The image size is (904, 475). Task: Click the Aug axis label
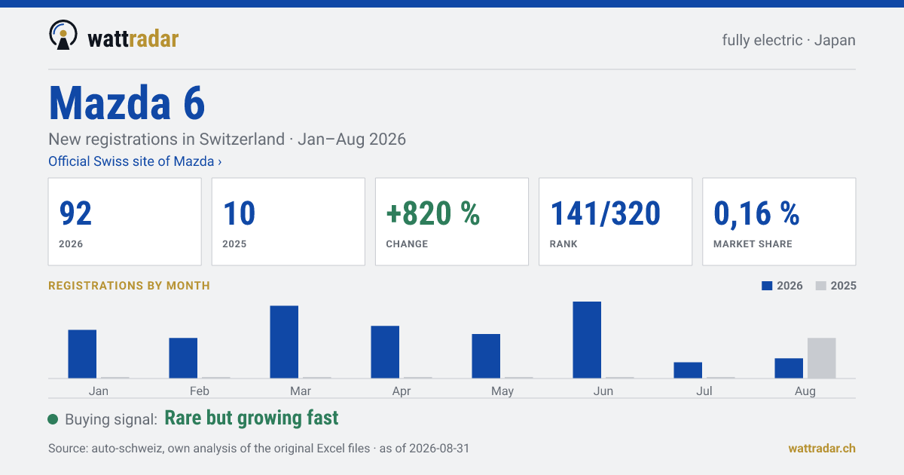[x=805, y=391]
